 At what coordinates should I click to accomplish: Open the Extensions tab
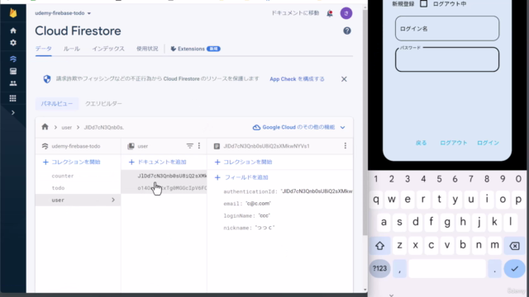(x=195, y=49)
